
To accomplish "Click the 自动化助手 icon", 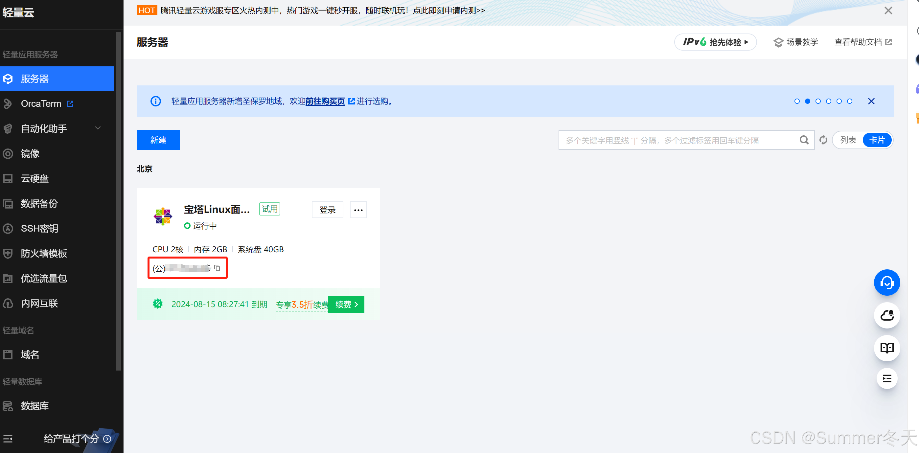I will pos(8,128).
